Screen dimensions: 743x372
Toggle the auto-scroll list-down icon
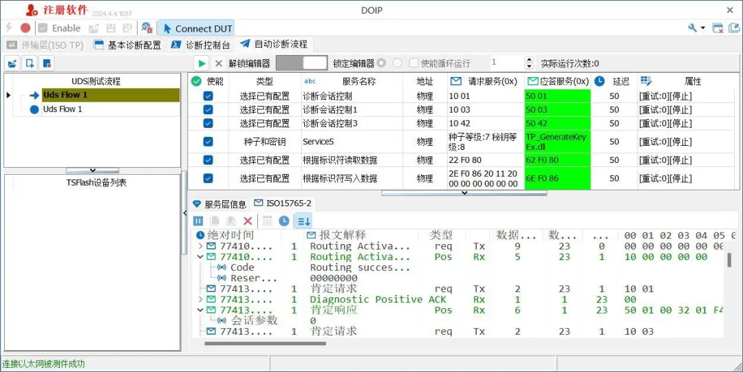(x=303, y=221)
